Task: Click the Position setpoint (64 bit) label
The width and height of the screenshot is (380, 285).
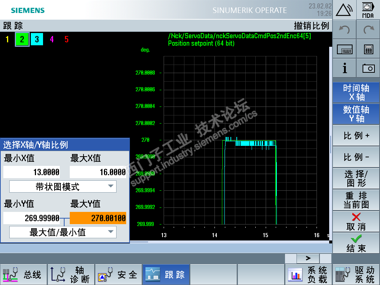Action: pos(201,43)
